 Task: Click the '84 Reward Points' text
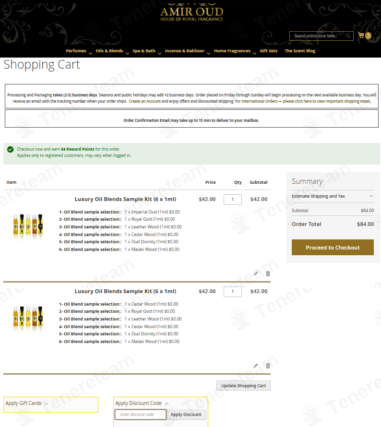pyautogui.click(x=78, y=149)
